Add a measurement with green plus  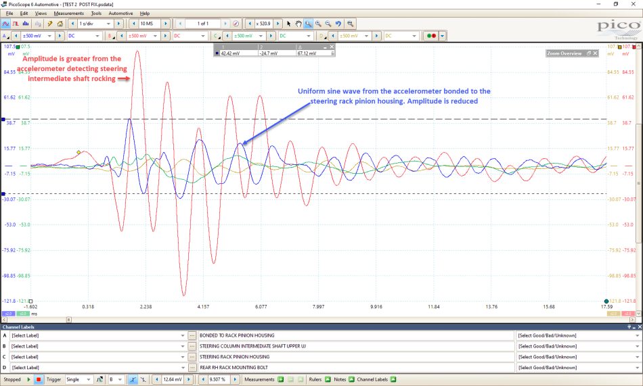280,379
